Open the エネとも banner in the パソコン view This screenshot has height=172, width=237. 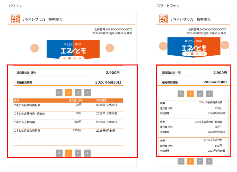pos(73,49)
